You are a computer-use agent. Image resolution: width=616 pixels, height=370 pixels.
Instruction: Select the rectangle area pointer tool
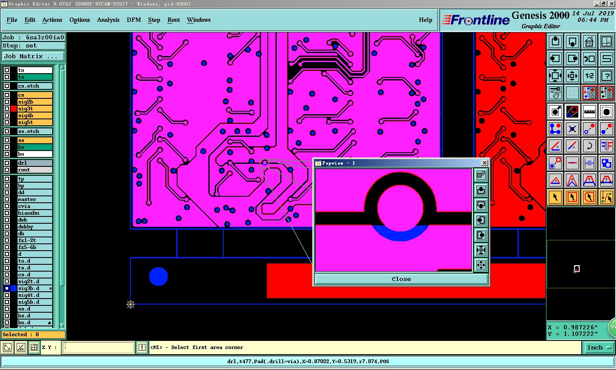(572, 197)
